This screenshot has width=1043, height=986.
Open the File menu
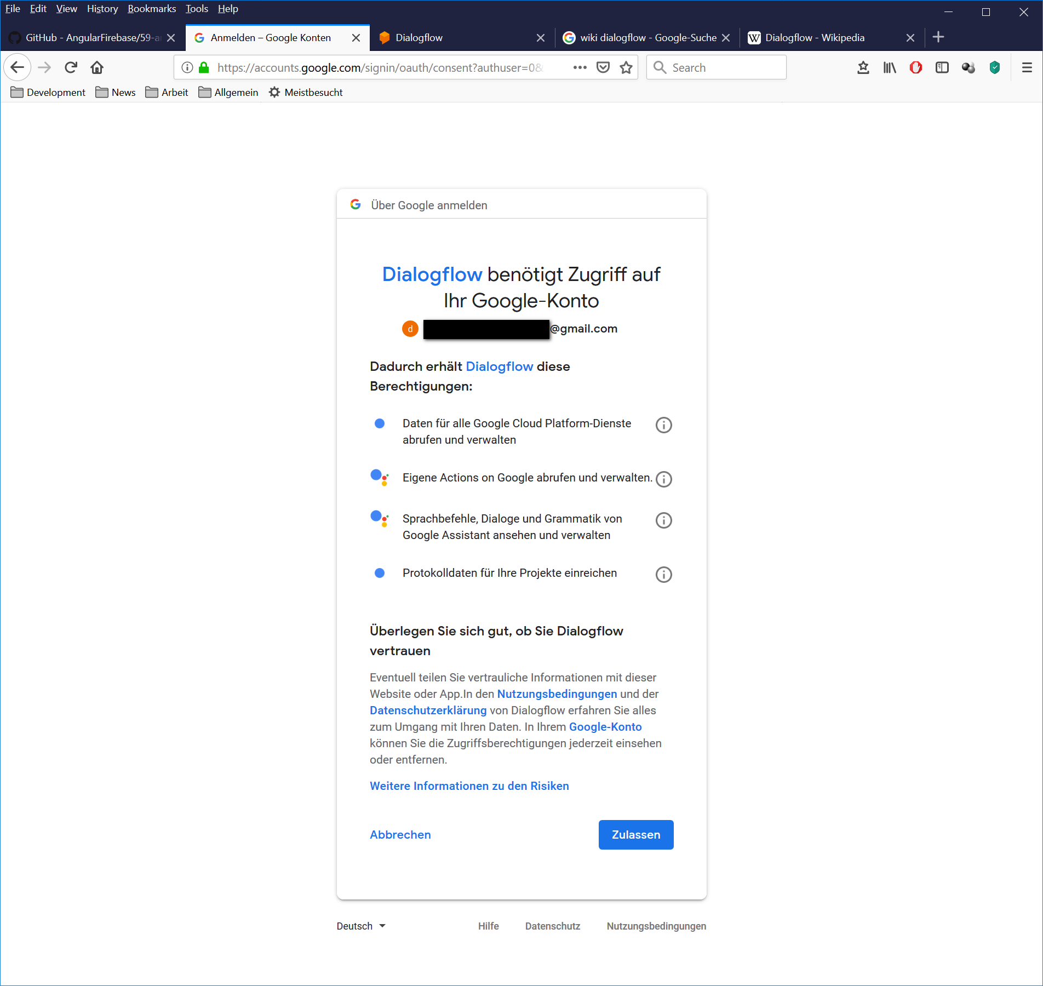[13, 9]
